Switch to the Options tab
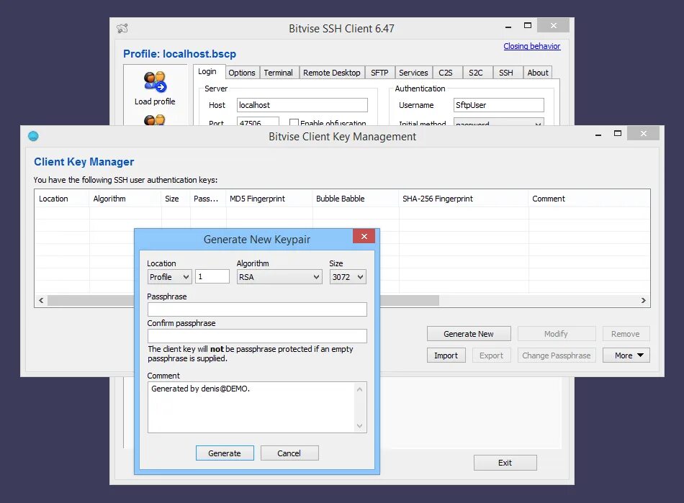684x503 pixels. tap(242, 73)
